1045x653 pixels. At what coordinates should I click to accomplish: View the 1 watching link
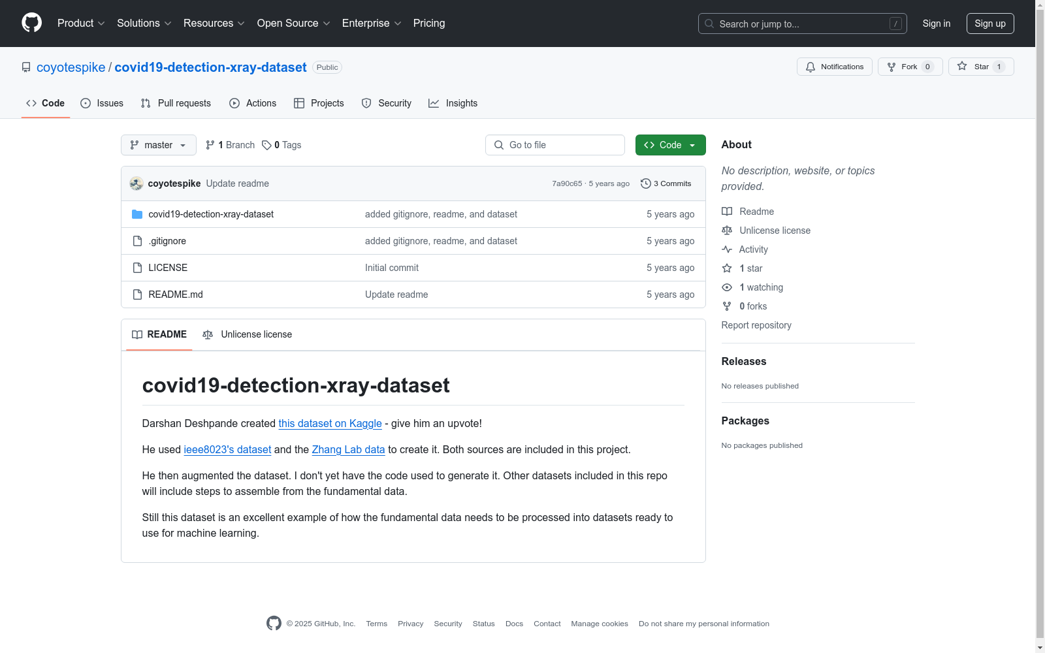pyautogui.click(x=752, y=287)
